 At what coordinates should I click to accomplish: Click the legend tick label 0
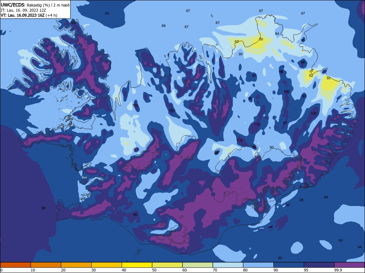(x=1, y=270)
